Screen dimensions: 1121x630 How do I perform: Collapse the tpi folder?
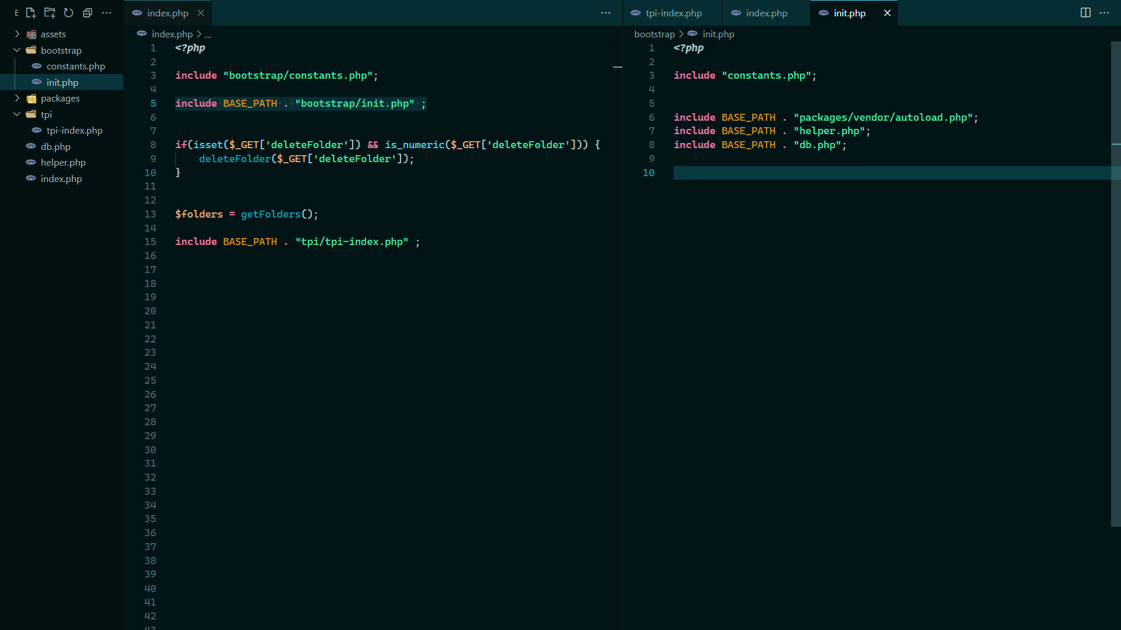coord(17,114)
